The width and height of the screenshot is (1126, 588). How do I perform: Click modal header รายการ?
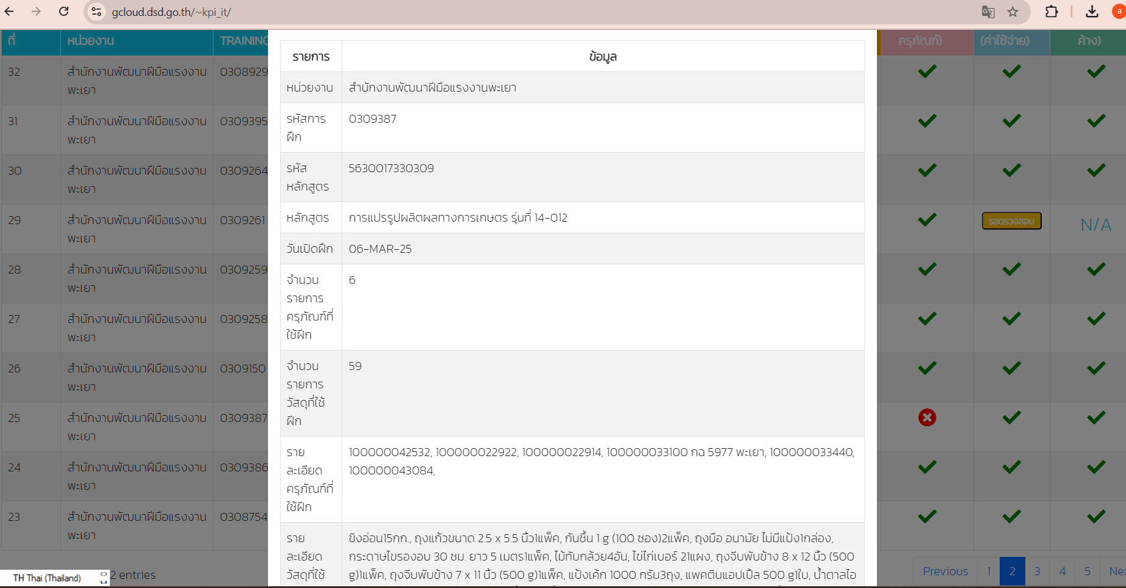click(311, 57)
